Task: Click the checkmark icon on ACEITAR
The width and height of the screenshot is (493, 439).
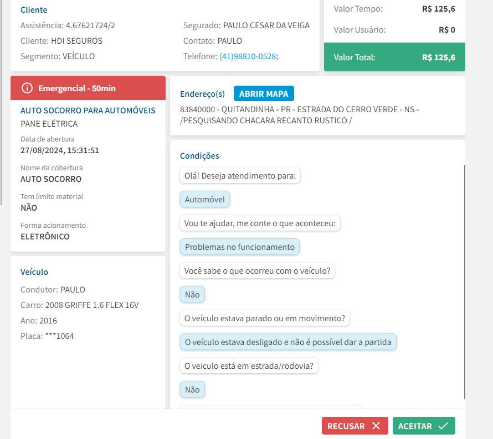Action: coord(443,426)
